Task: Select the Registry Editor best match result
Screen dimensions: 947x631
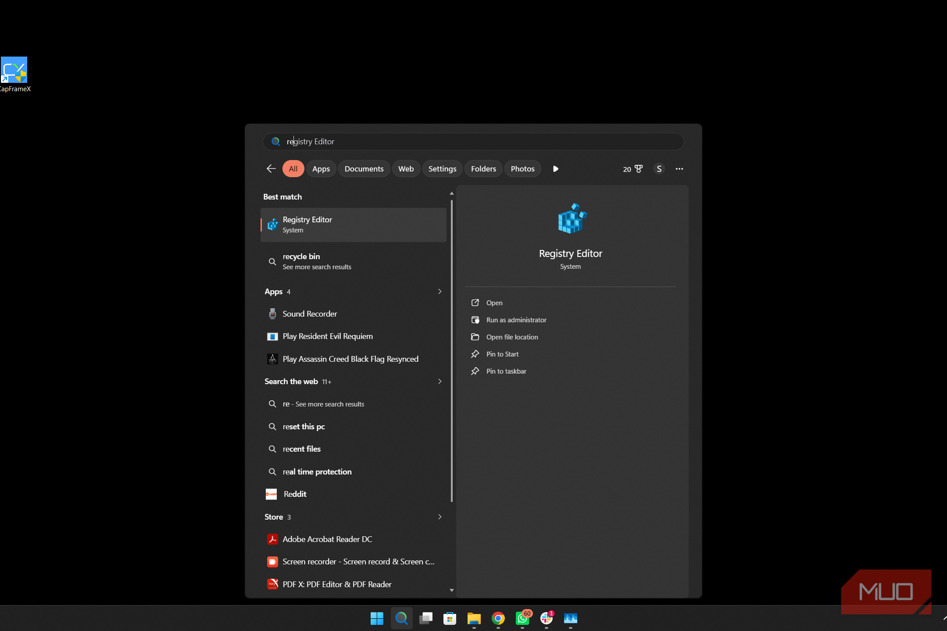Action: point(354,225)
